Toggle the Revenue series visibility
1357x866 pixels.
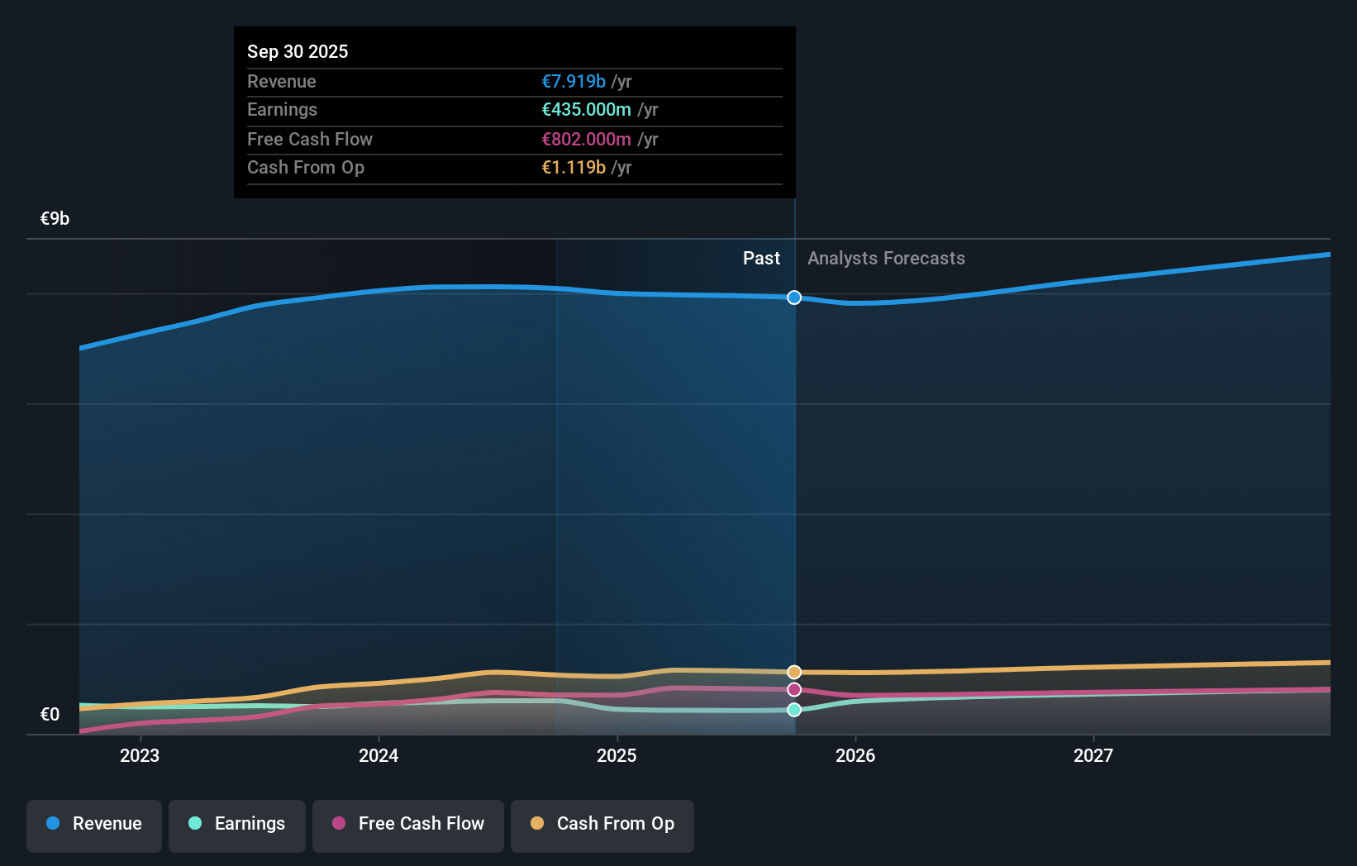pyautogui.click(x=93, y=826)
